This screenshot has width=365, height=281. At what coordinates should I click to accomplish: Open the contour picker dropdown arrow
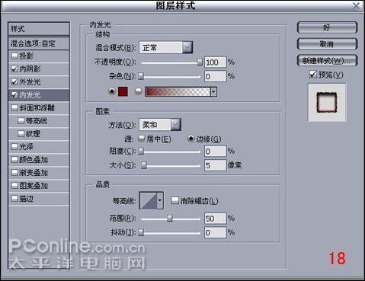click(160, 200)
